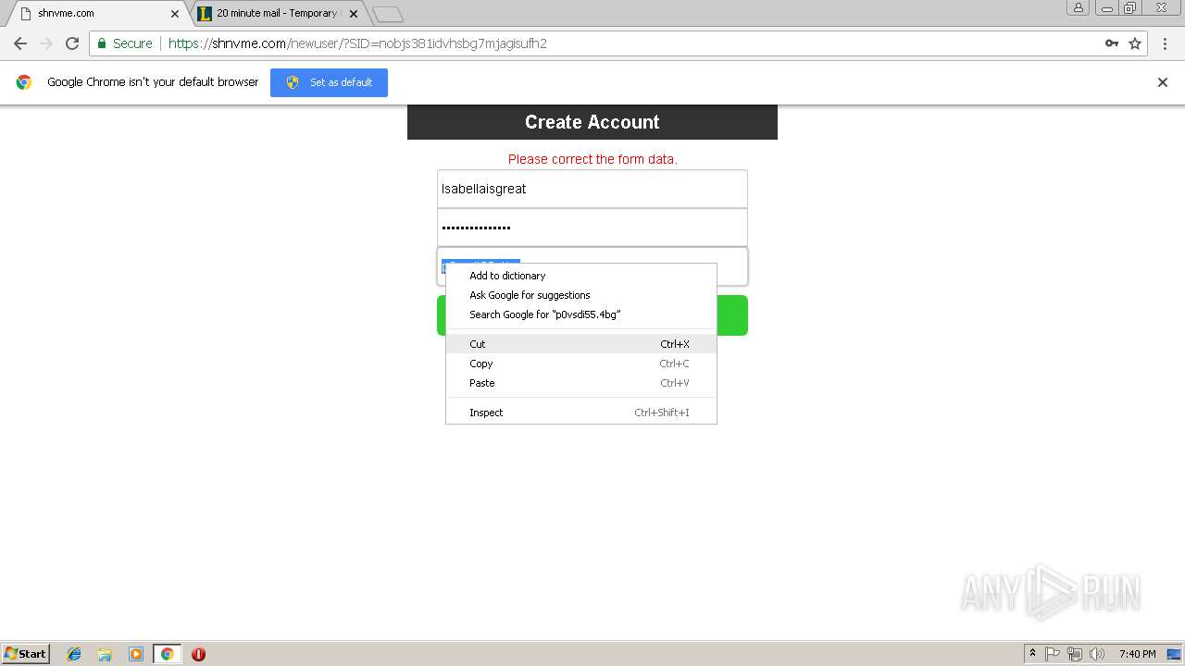1185x666 pixels.
Task: Open a new tab
Action: 387,14
